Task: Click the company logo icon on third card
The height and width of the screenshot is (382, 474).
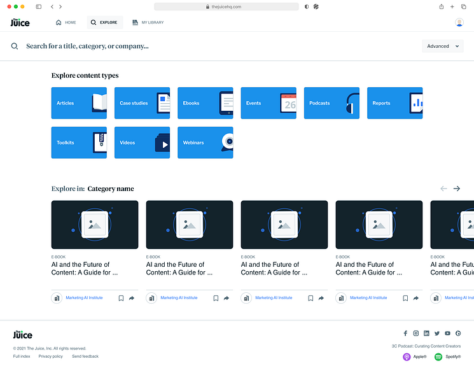Action: [246, 298]
